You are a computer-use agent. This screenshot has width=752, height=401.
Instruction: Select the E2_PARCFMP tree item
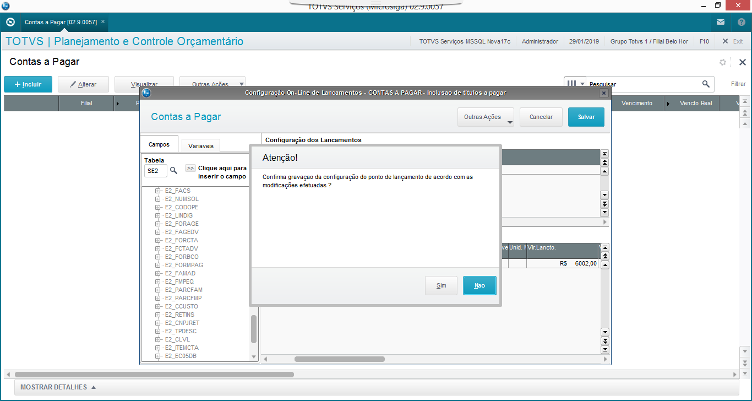[x=183, y=298]
